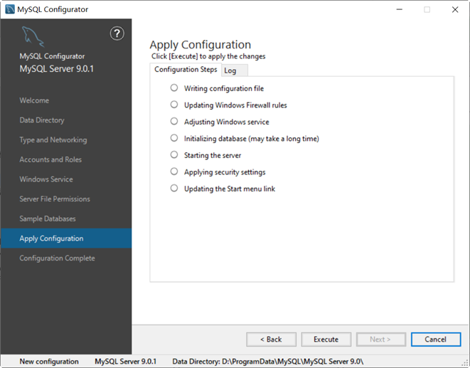Go to Sample Databases sidebar item
Screen dimensions: 470x368
(x=48, y=219)
